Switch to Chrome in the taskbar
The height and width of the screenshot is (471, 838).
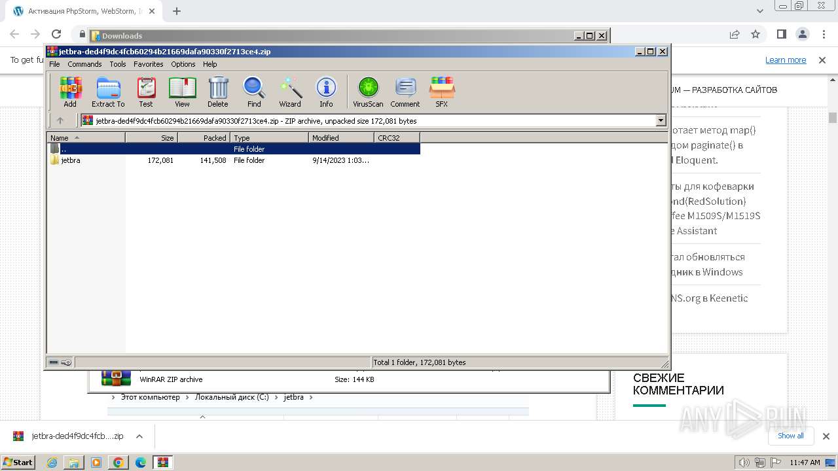[x=118, y=462]
